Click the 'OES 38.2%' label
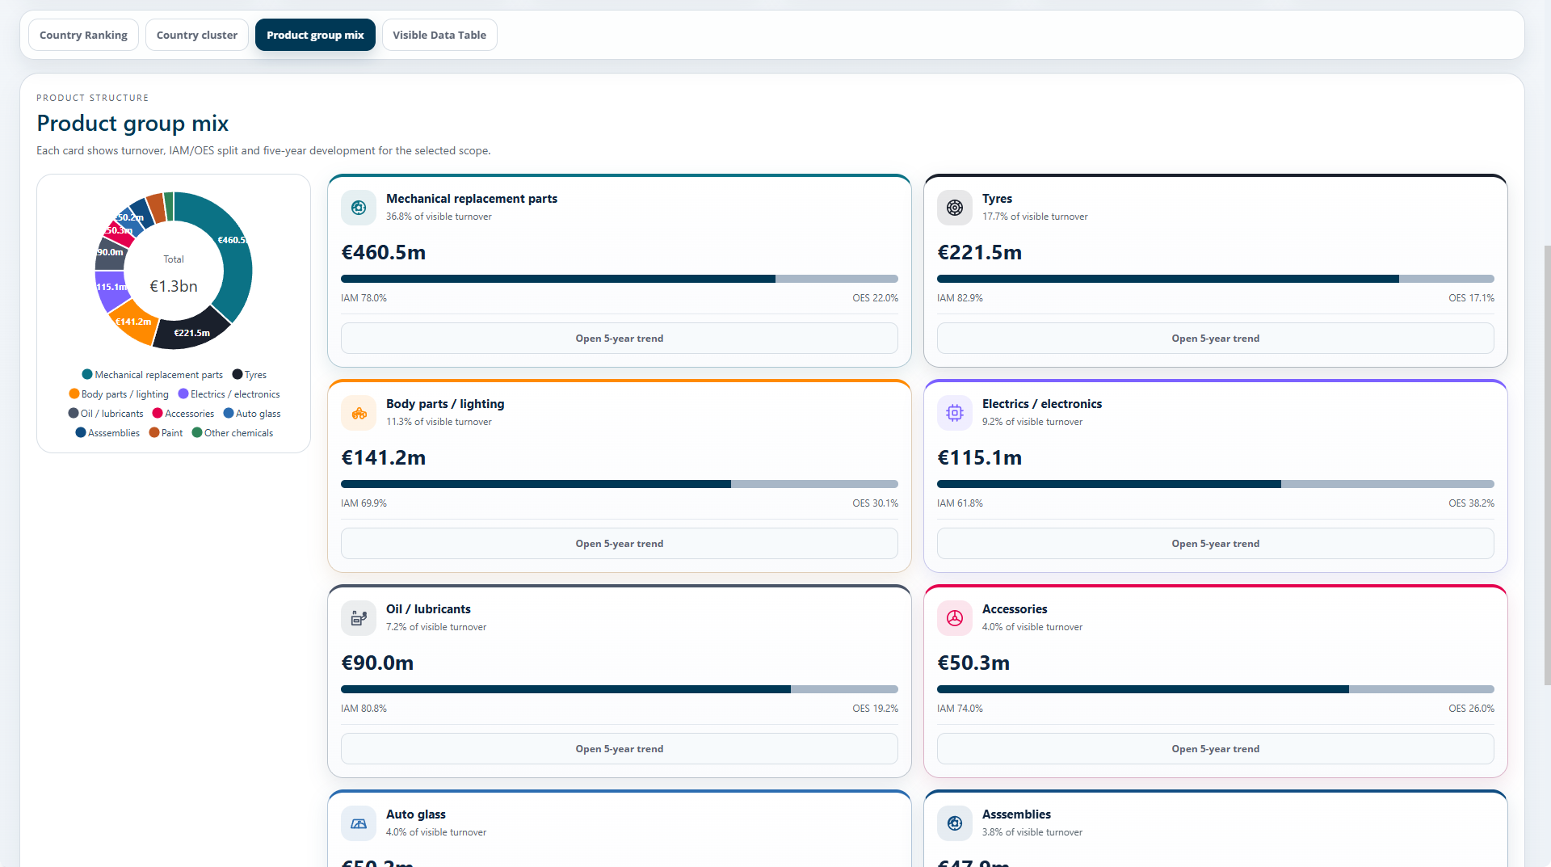The width and height of the screenshot is (1551, 867). pos(1471,503)
